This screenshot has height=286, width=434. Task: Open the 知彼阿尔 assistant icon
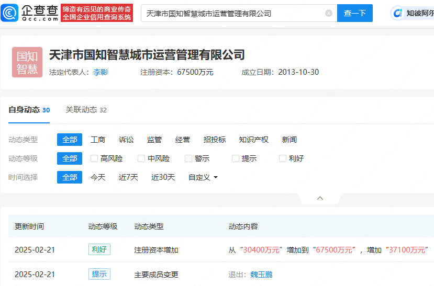coord(398,13)
